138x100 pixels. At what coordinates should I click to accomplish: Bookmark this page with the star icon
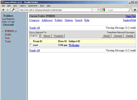(92, 10)
